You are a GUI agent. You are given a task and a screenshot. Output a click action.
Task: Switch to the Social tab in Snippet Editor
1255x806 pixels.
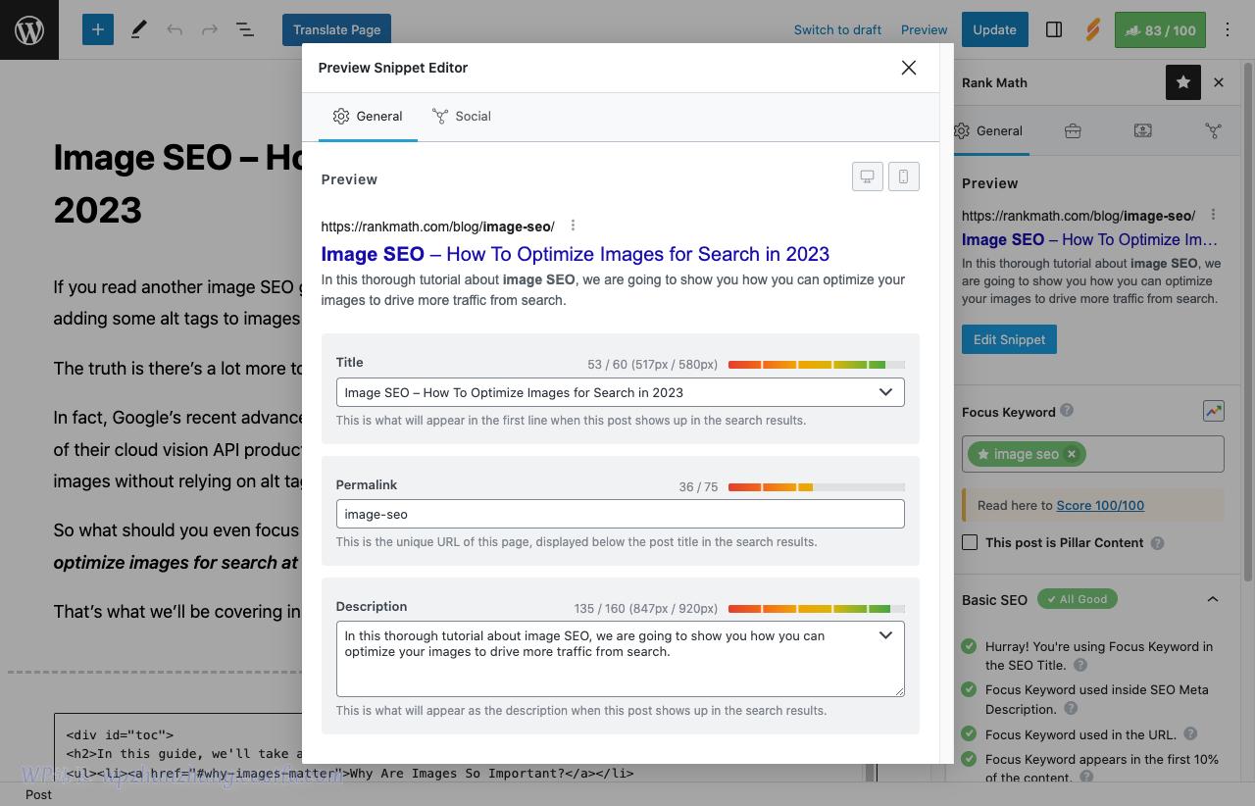462,116
